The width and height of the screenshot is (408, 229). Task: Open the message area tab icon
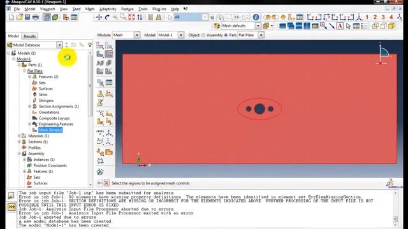(11, 195)
